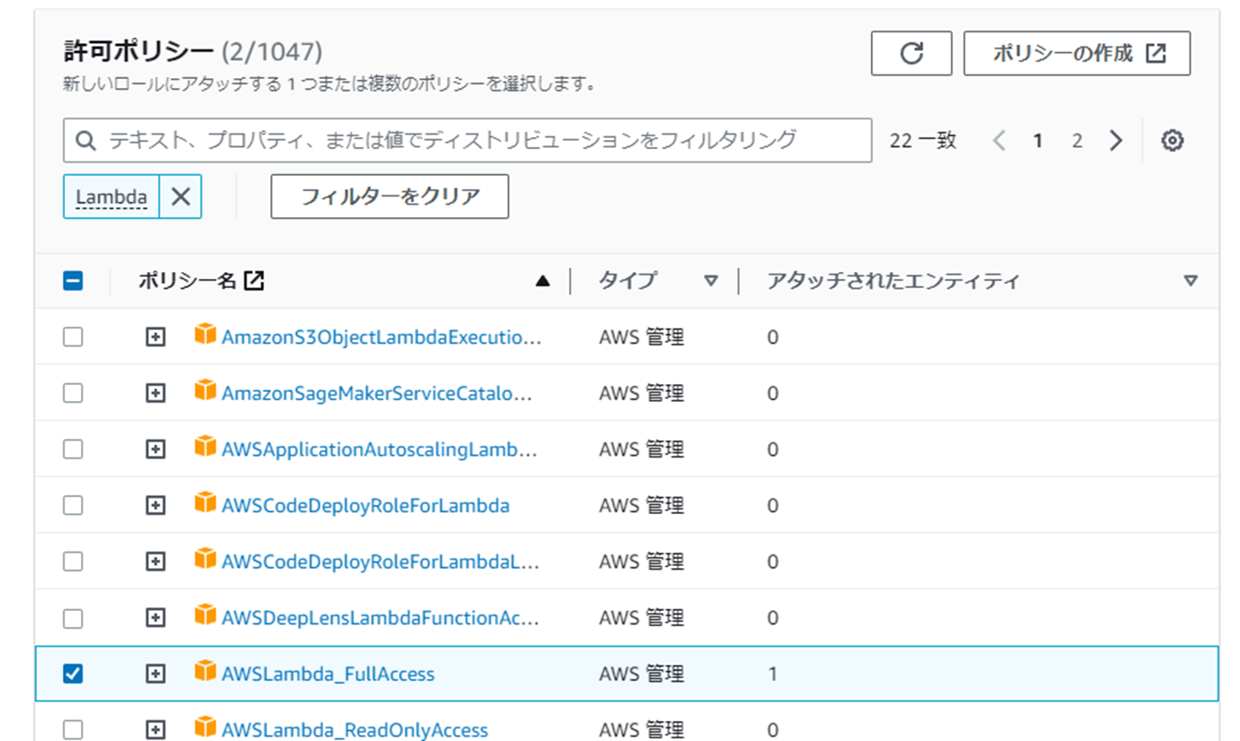Focus the policy filter search field
Screen dimensions: 1240x741
point(468,140)
